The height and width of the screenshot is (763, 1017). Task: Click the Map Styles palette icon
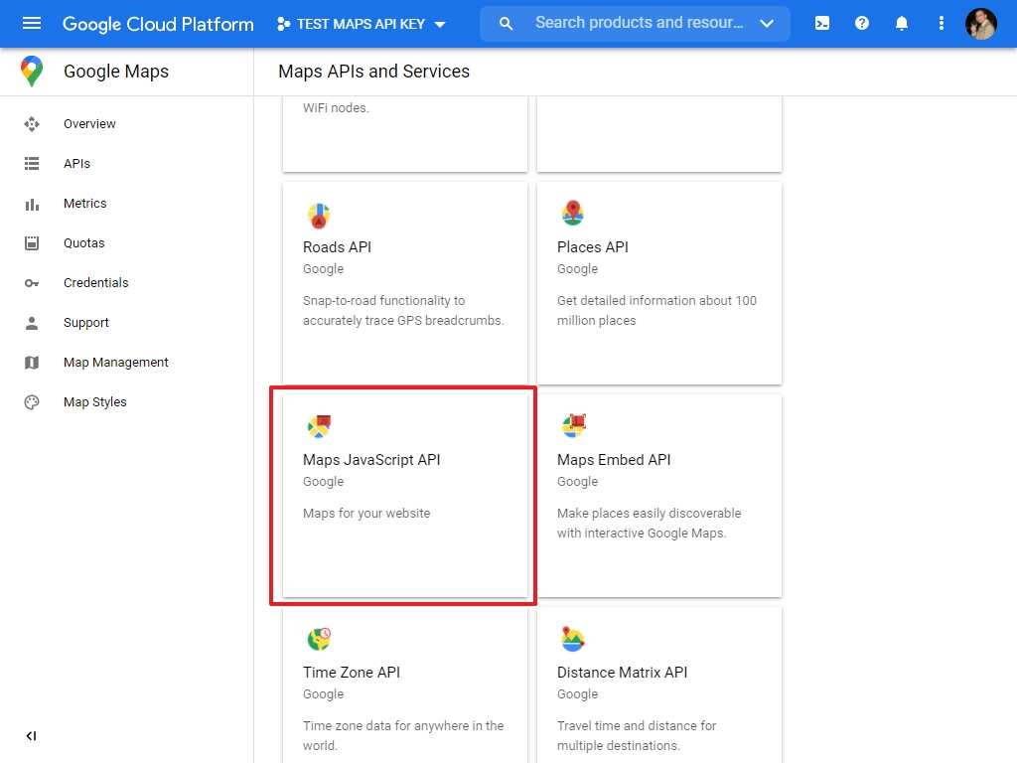click(x=31, y=402)
